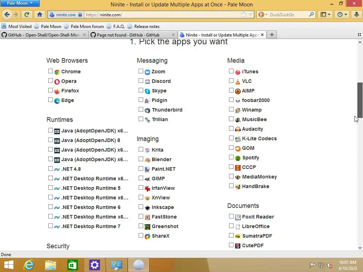This screenshot has width=363, height=272.
Task: Click the Skype app icon
Action: tap(147, 91)
